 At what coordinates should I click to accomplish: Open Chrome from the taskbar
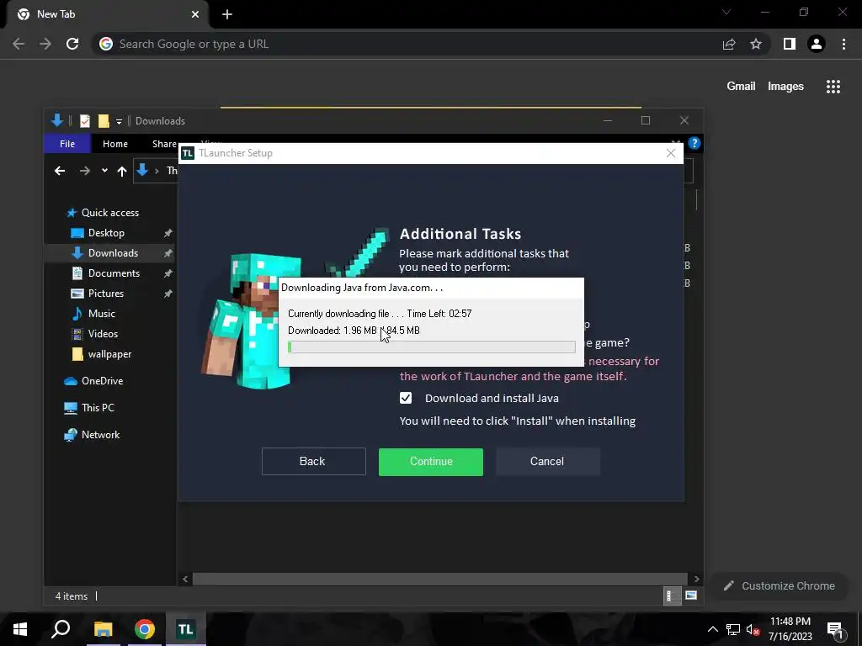145,629
